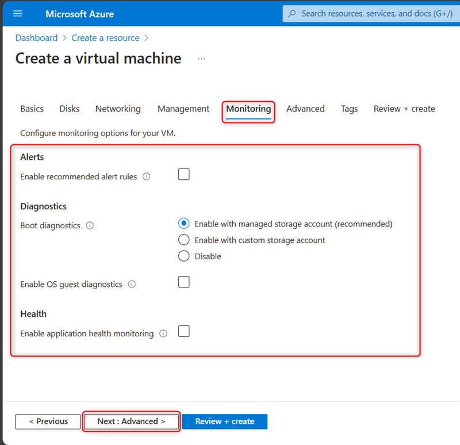This screenshot has width=460, height=445.
Task: Click the Review + create button
Action: 224,421
